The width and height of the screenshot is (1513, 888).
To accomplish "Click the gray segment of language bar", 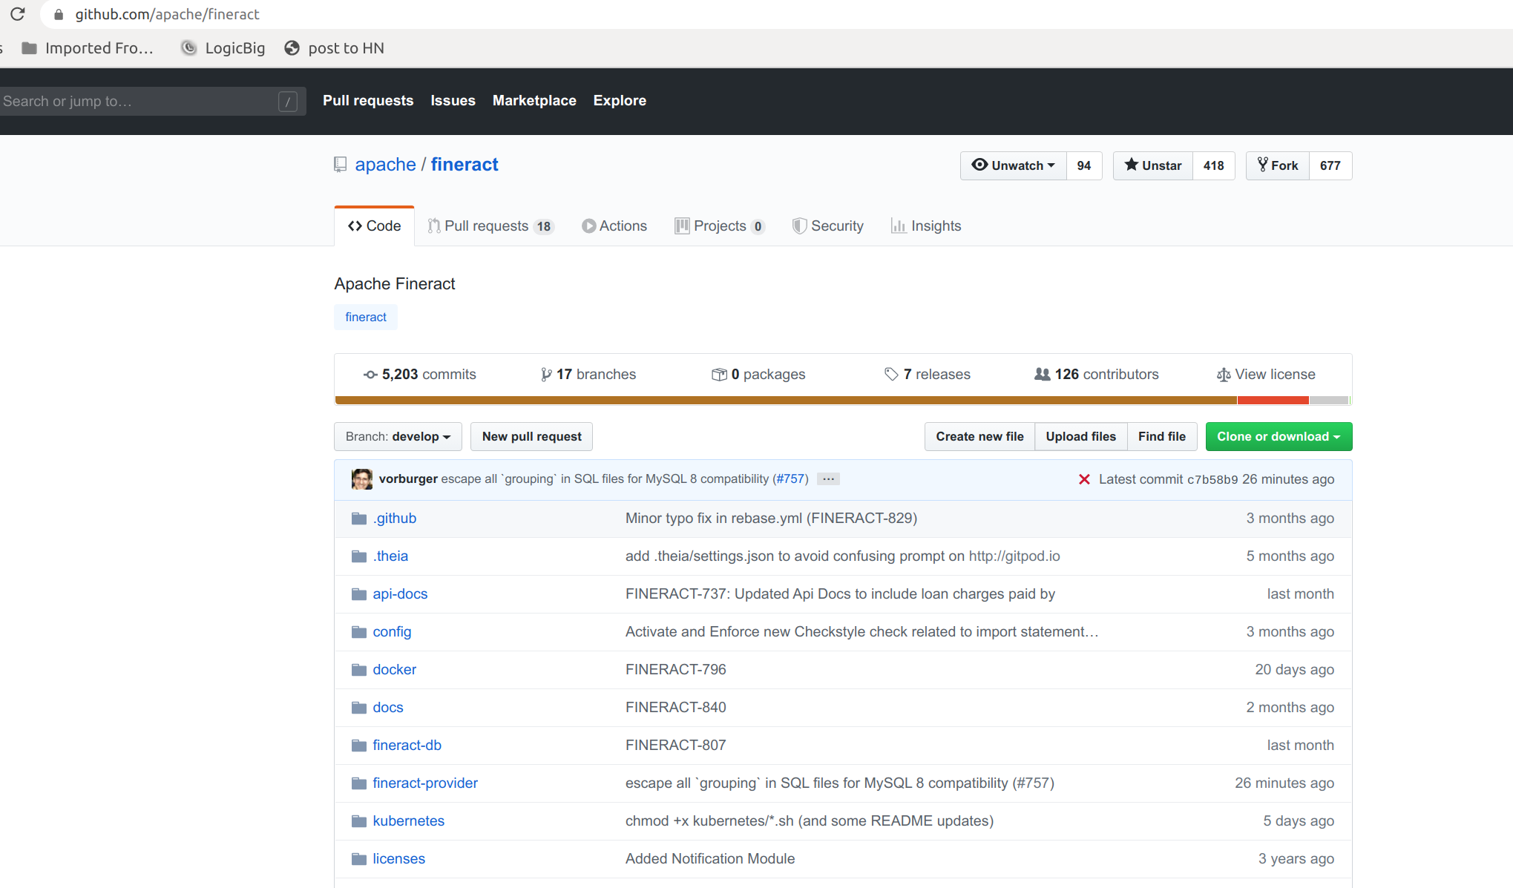I will coord(1329,401).
